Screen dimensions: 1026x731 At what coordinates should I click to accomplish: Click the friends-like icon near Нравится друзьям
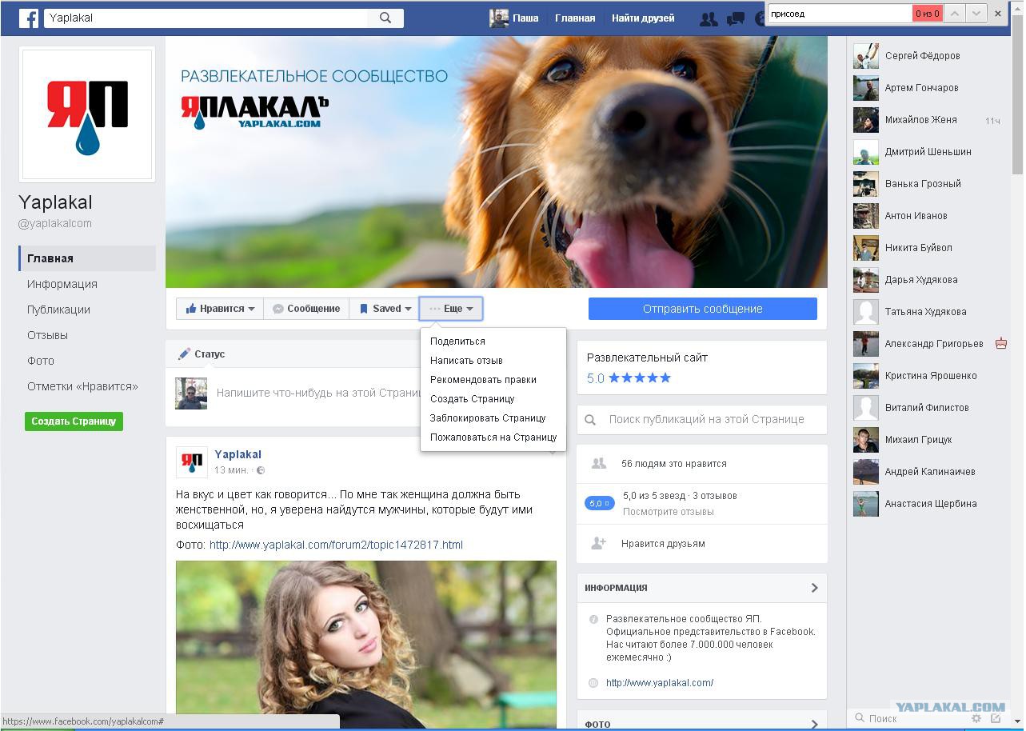[598, 543]
